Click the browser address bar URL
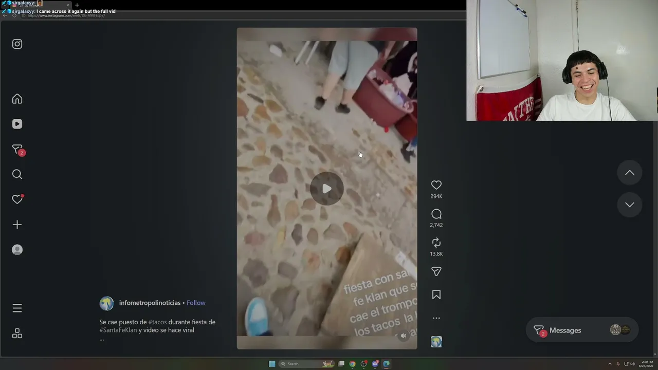 tap(67, 15)
